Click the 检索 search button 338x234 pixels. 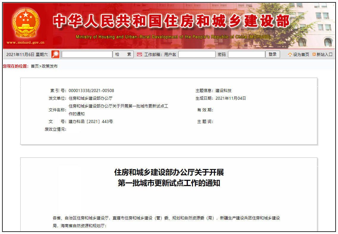click(123, 54)
